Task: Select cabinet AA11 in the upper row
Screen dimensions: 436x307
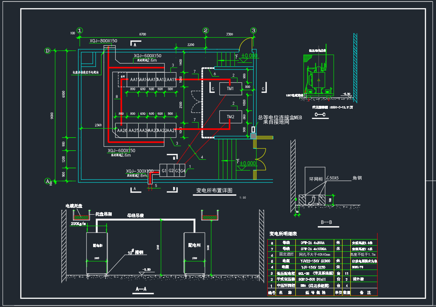Action: (x=171, y=80)
